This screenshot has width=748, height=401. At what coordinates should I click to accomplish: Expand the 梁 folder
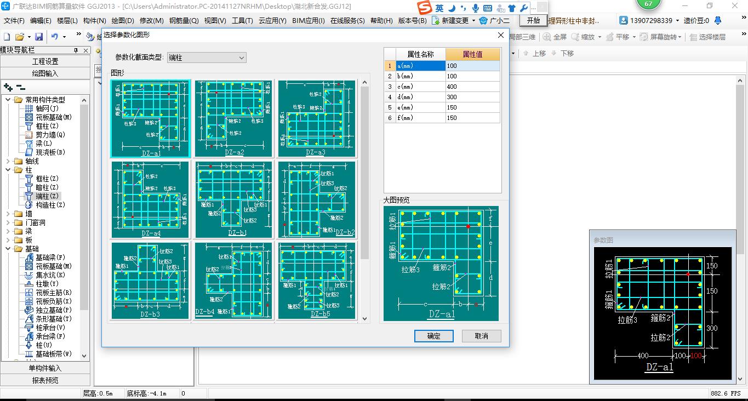tap(8, 231)
